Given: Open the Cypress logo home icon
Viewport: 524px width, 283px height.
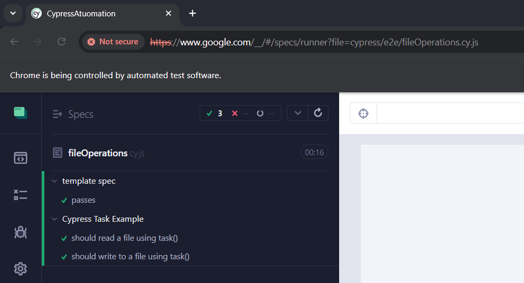Looking at the screenshot, I should 21,113.
